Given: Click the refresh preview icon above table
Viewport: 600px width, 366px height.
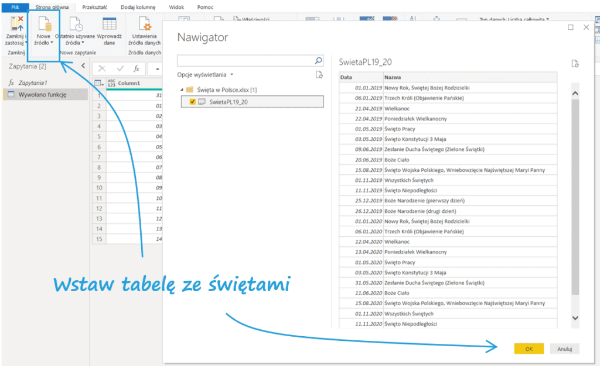Looking at the screenshot, I should [575, 64].
